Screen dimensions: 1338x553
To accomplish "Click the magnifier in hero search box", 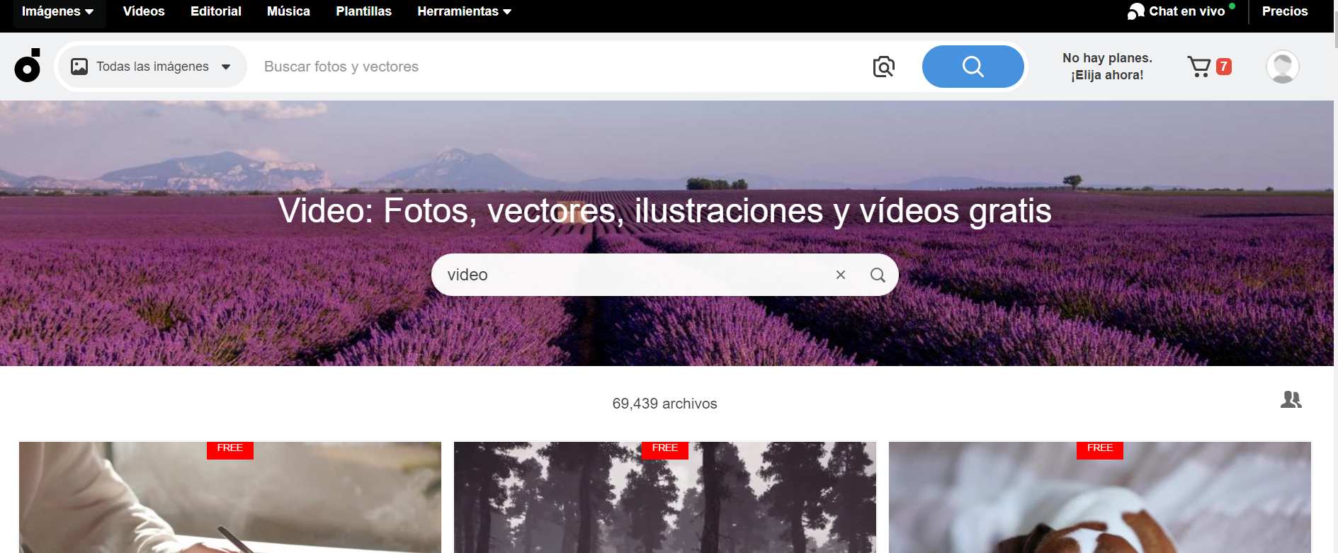I will click(x=878, y=275).
